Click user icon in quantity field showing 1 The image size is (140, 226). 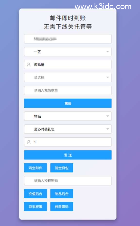[29, 142]
